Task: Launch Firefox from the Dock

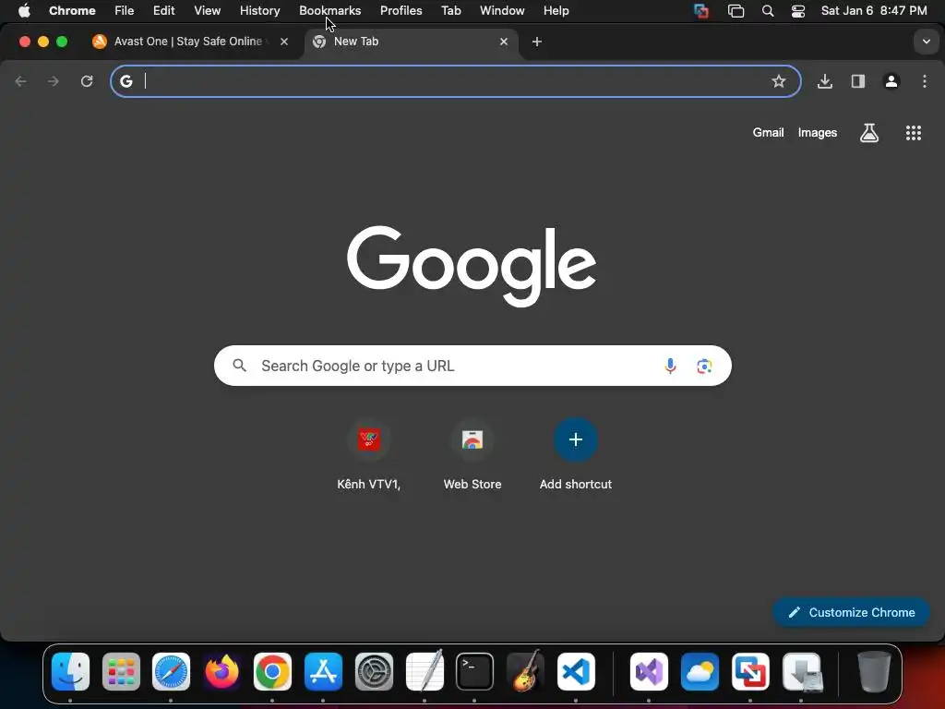Action: pyautogui.click(x=221, y=672)
